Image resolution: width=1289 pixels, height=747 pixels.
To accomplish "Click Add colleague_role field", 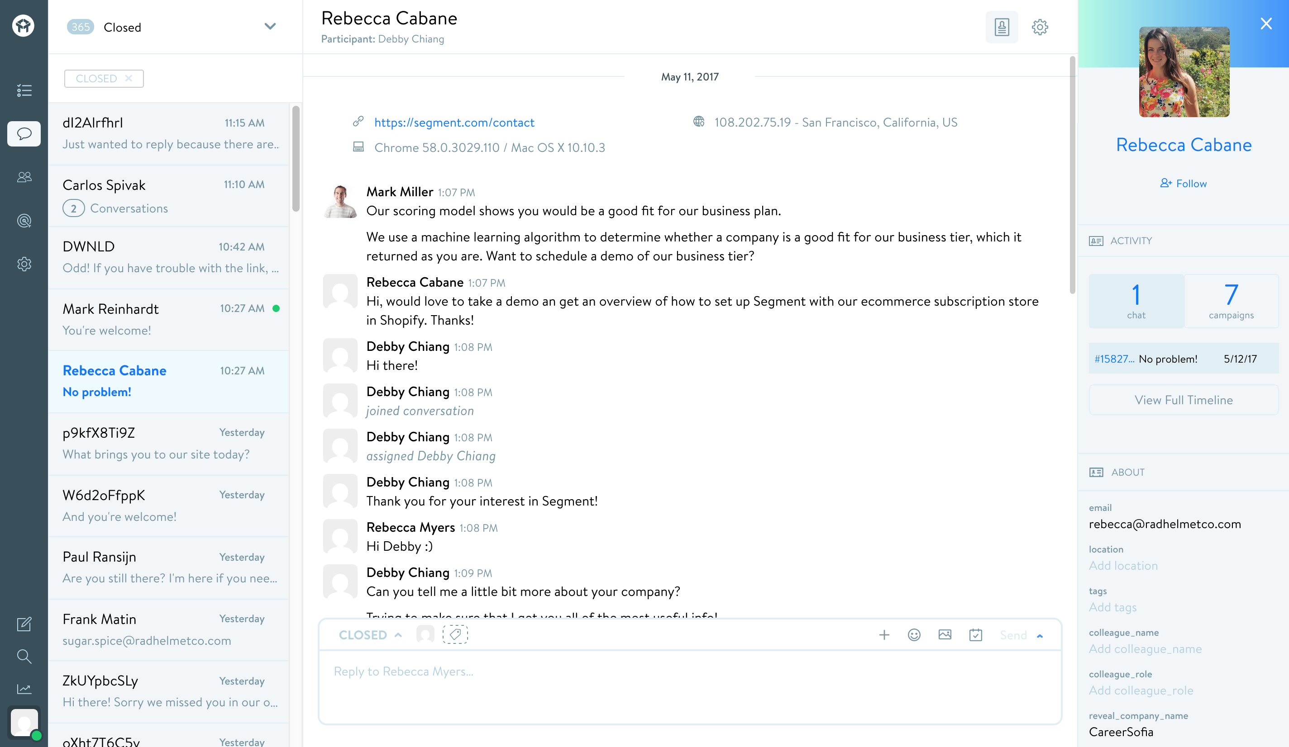I will pos(1141,690).
